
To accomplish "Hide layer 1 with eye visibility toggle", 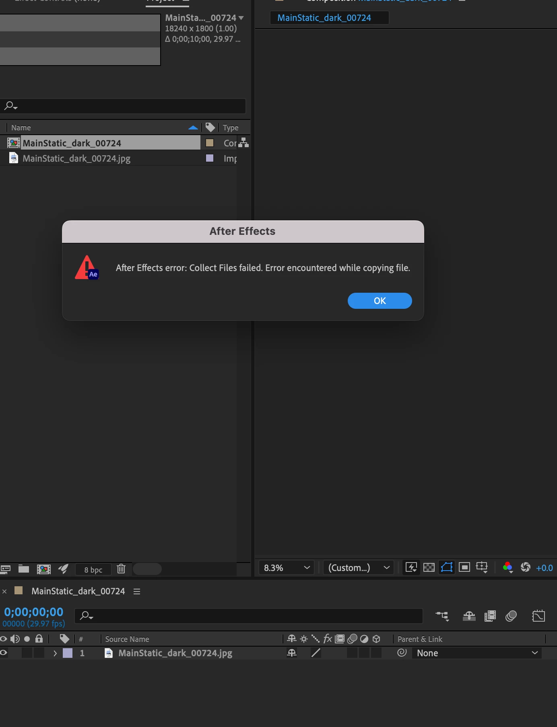I will click(x=4, y=653).
